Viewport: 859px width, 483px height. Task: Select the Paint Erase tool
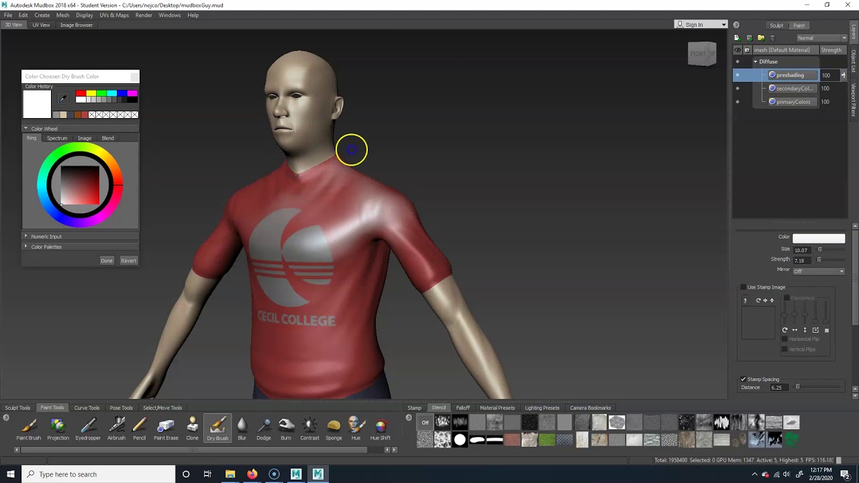[x=166, y=429]
